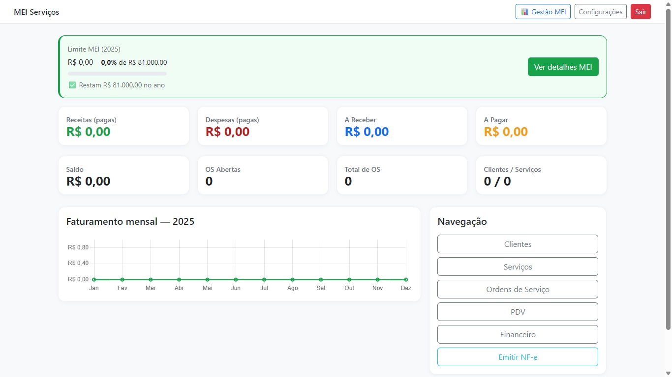Viewport: 672px width, 377px height.
Task: Open the Configurações page
Action: [600, 12]
